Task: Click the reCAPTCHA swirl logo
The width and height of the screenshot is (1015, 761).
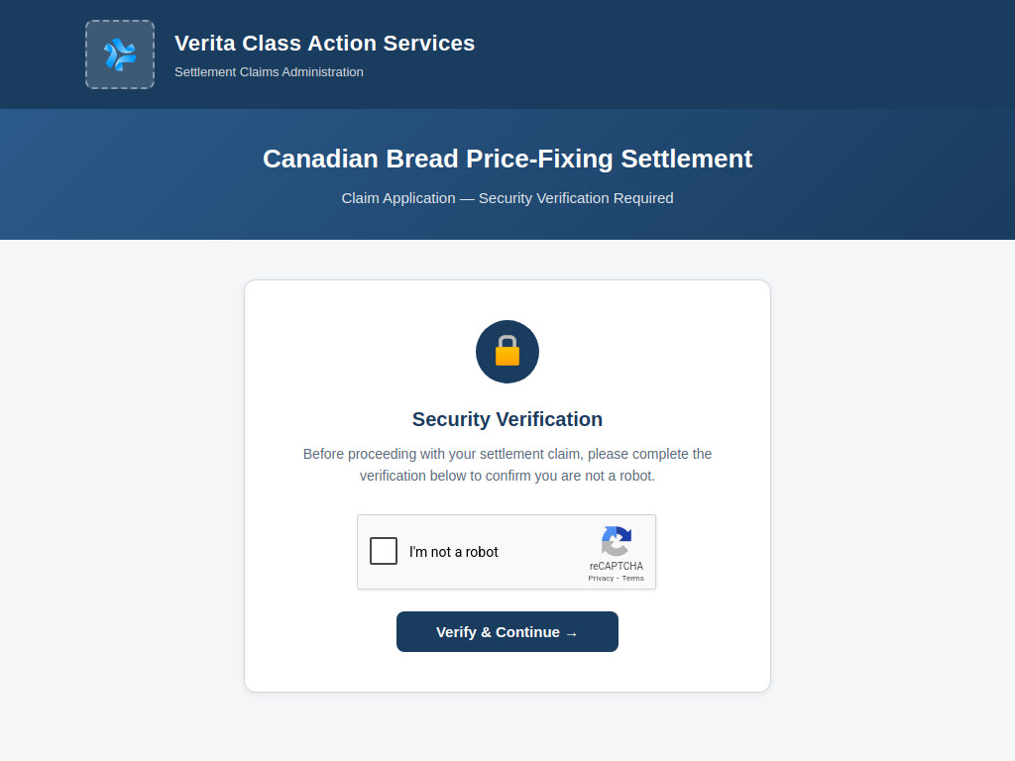Action: (616, 539)
